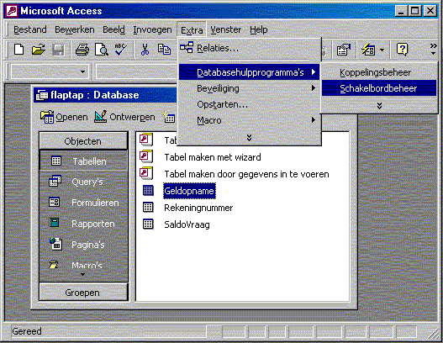Open the first toolbar combo box dropdown
Viewport: 443px width, 343px height.
tap(82, 71)
